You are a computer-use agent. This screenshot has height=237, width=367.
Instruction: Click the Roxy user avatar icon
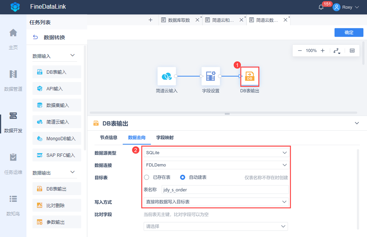point(336,7)
